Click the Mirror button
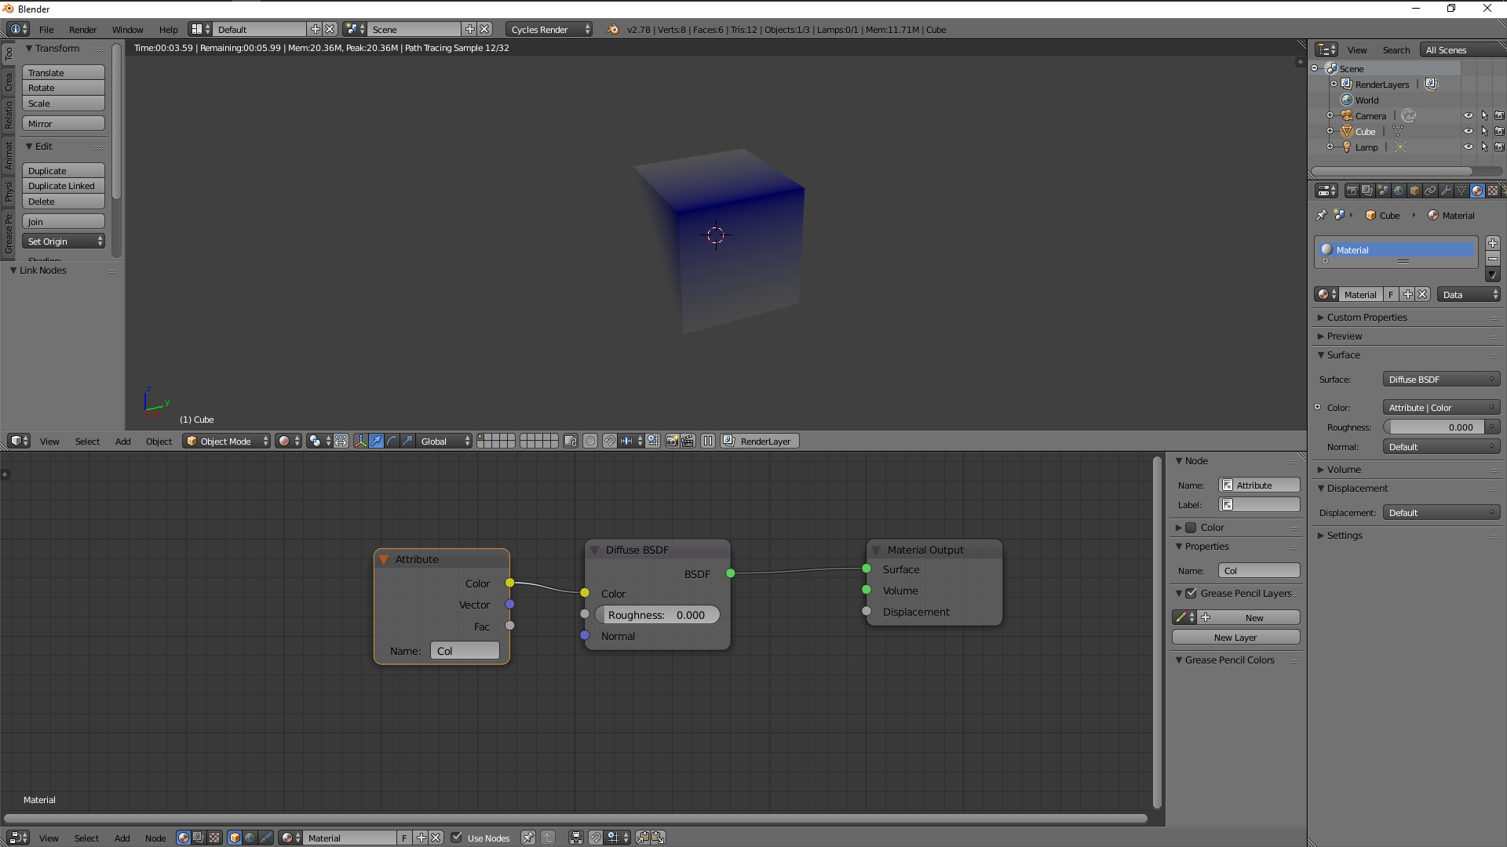Viewport: 1507px width, 847px height. click(x=64, y=124)
